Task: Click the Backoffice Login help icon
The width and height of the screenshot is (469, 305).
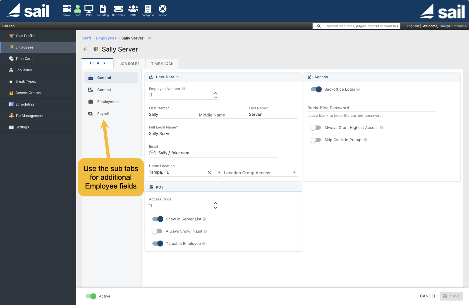Action: pyautogui.click(x=358, y=89)
